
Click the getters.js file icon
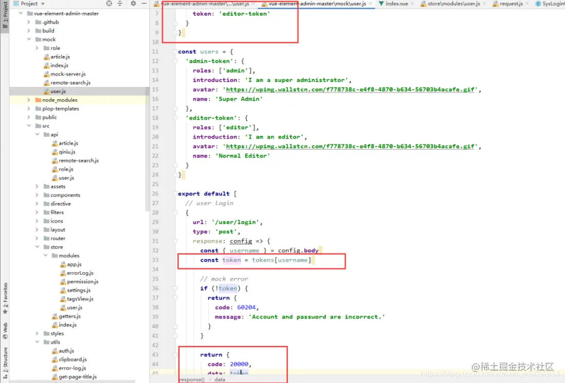pyautogui.click(x=54, y=316)
